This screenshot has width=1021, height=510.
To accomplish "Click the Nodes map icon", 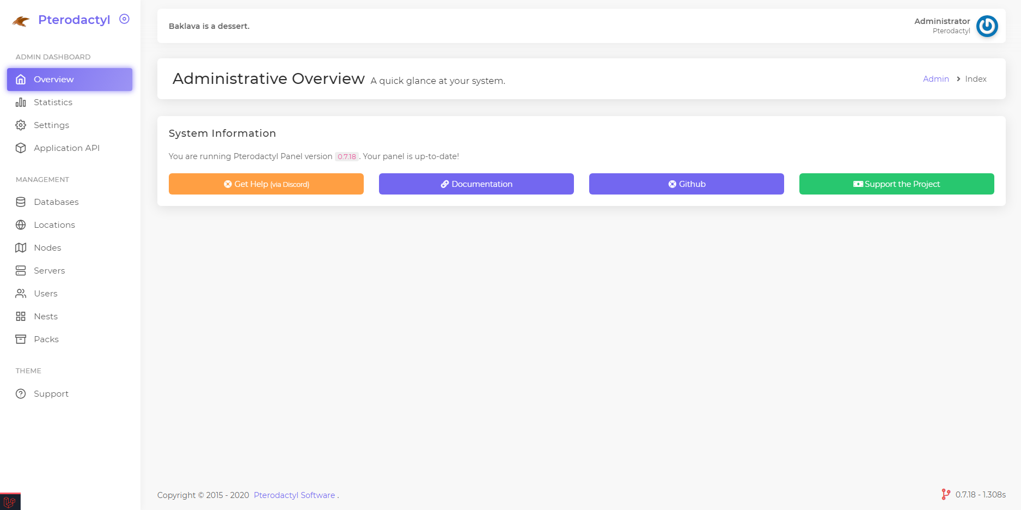I will pyautogui.click(x=21, y=248).
